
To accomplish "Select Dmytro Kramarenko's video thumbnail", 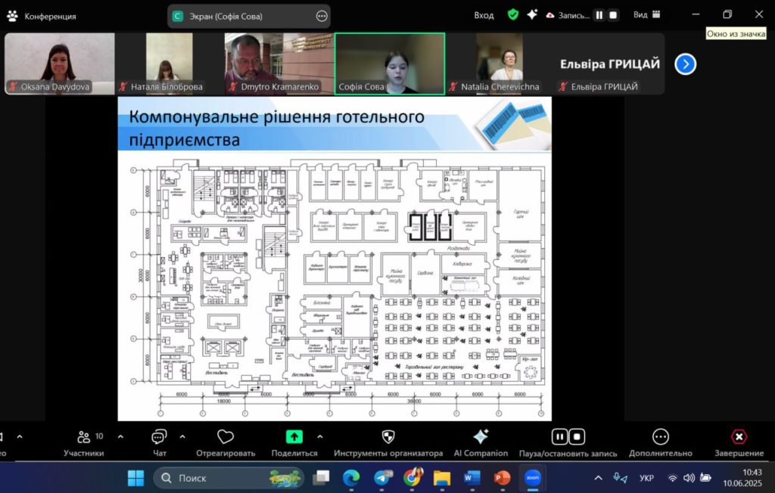I will point(279,64).
